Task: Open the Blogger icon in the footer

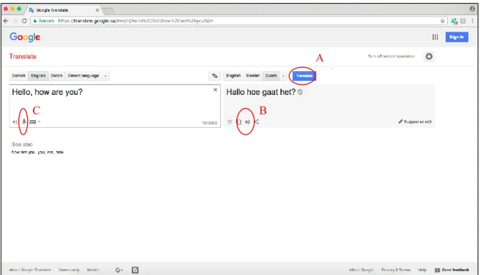Action: pyautogui.click(x=135, y=270)
